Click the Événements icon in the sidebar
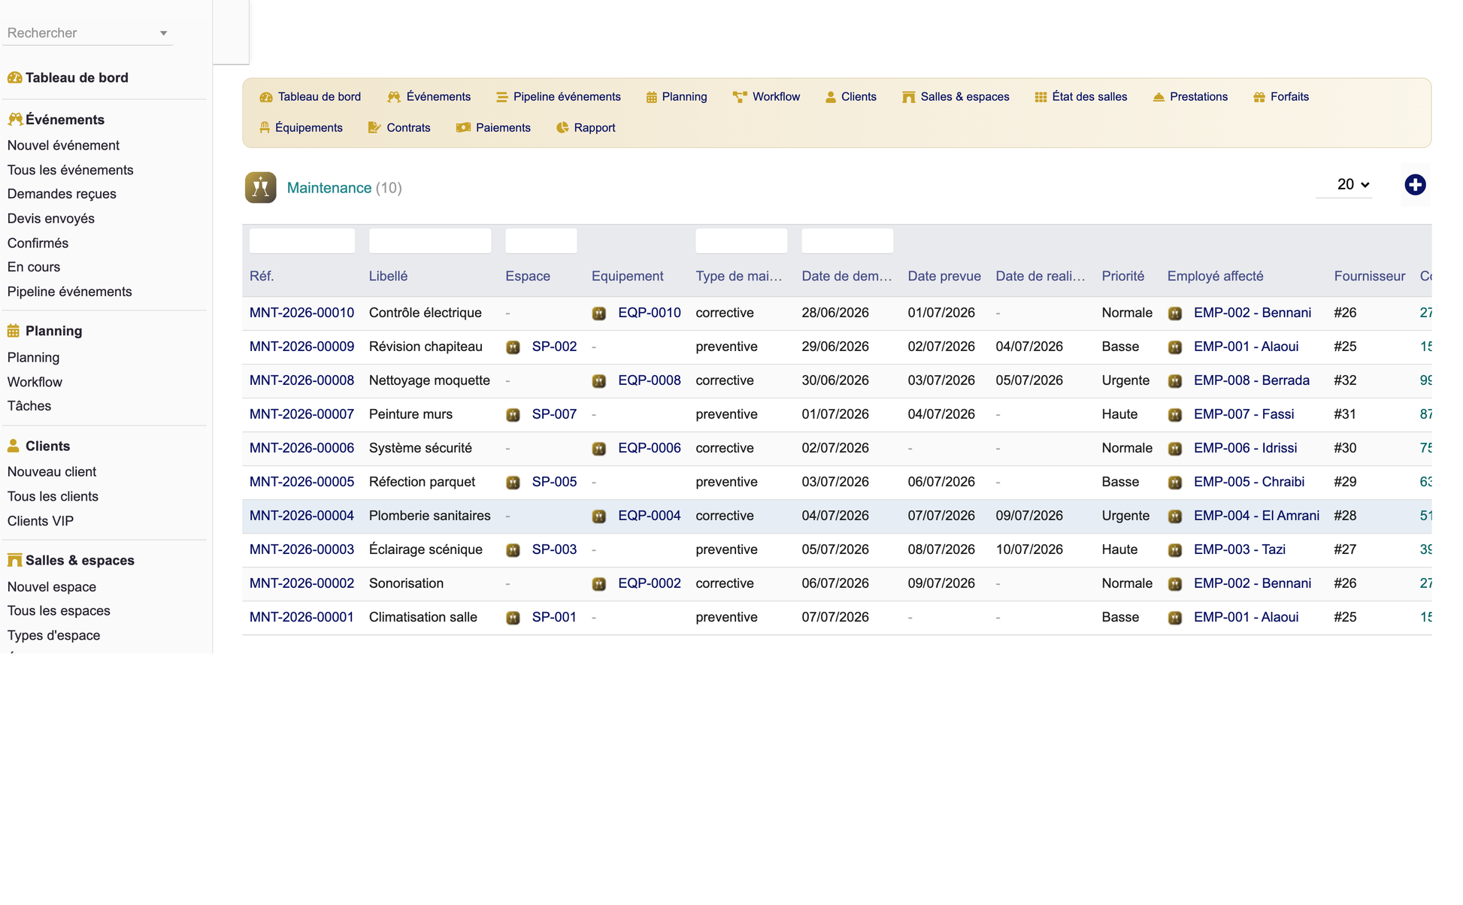 pos(14,120)
